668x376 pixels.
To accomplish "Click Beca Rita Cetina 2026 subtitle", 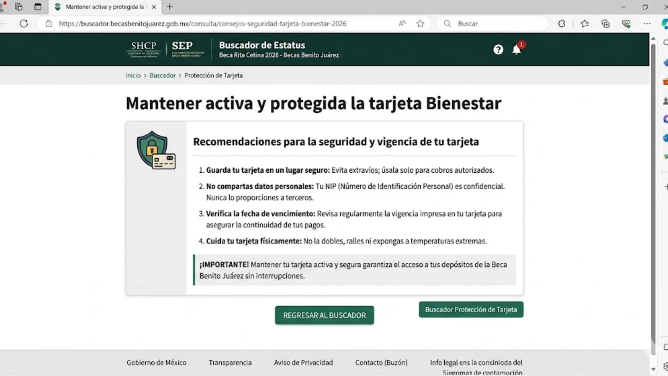I will (279, 55).
